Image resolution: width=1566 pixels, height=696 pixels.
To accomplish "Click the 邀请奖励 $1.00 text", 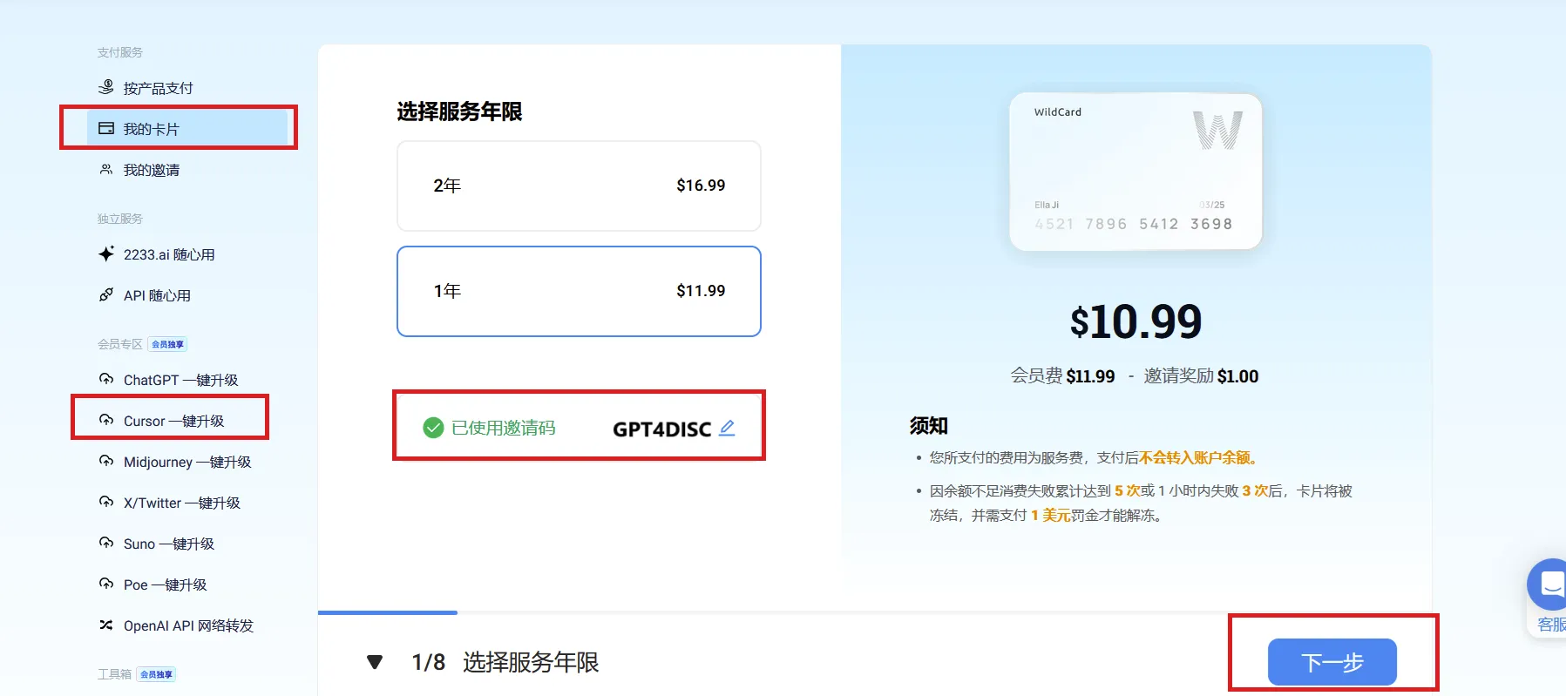I will 1201,375.
